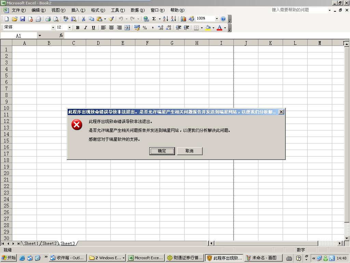Increase decimal places
This screenshot has width=350, height=263.
click(161, 27)
